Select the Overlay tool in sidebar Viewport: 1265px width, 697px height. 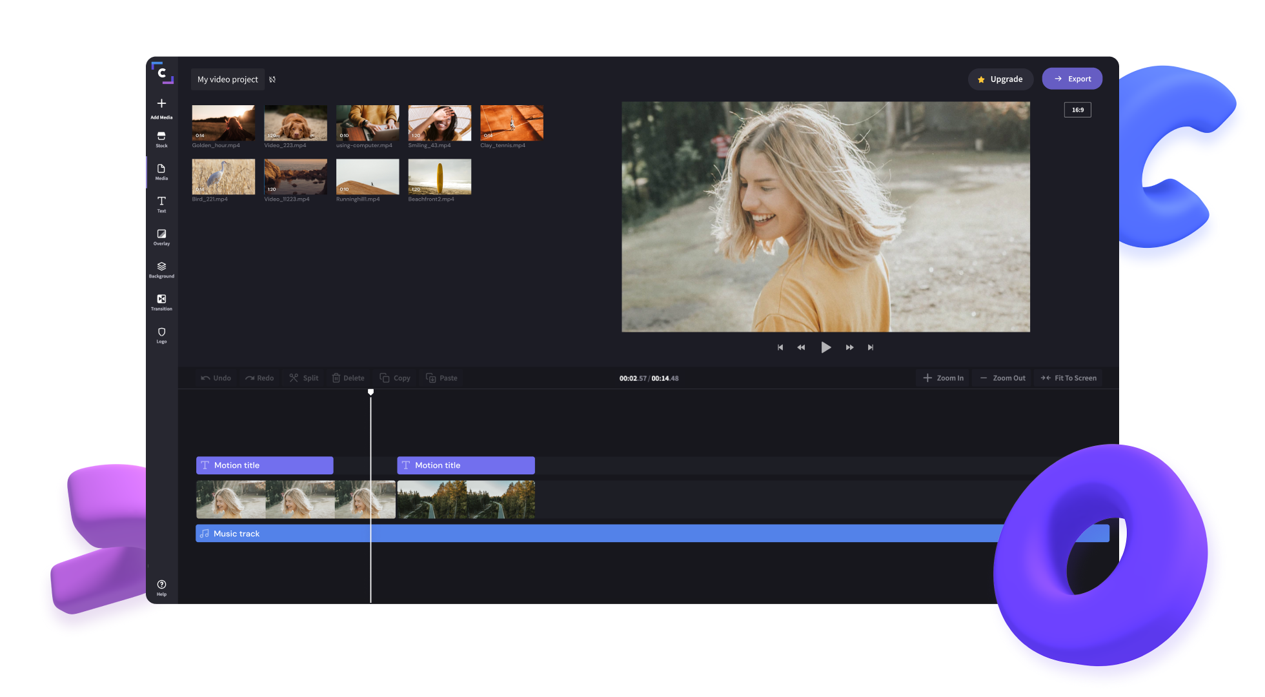click(x=161, y=236)
